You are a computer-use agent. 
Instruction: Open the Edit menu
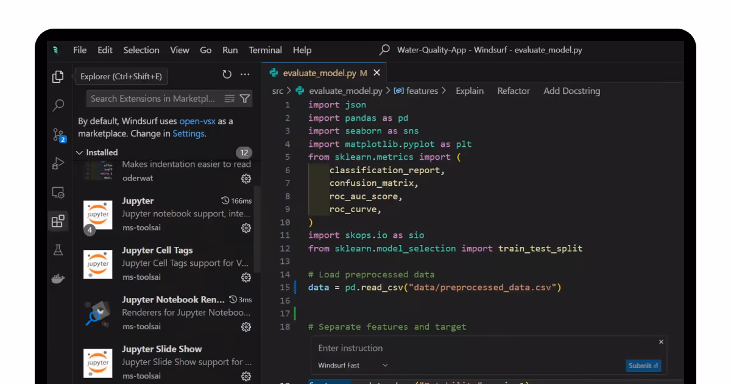coord(105,50)
